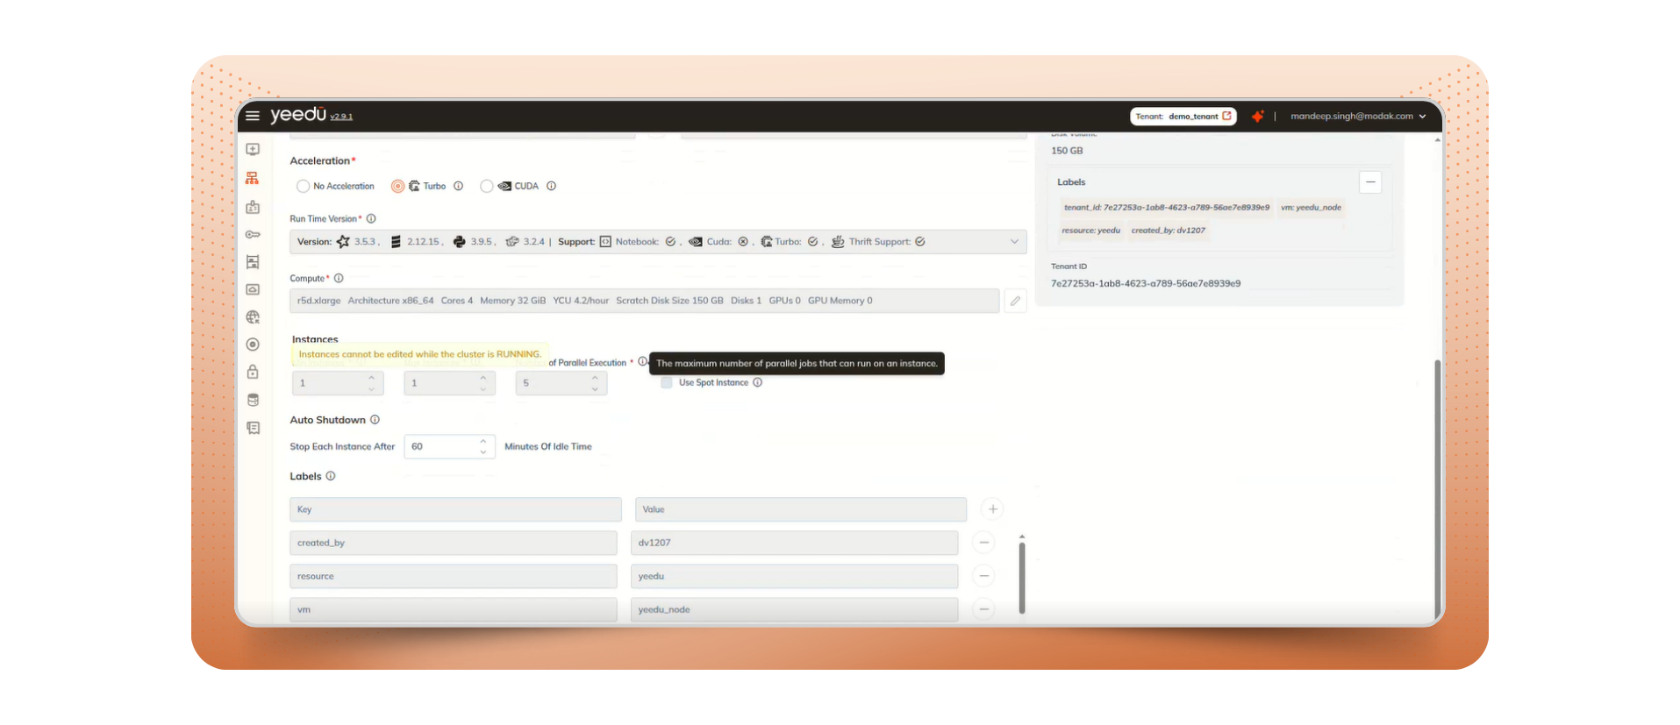Click the Max Instances stepper field
The image size is (1680, 725).
[449, 383]
